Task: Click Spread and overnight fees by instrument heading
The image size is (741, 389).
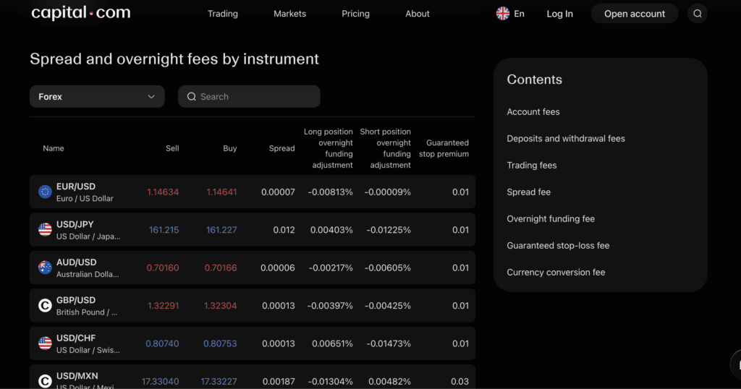Action: (174, 59)
